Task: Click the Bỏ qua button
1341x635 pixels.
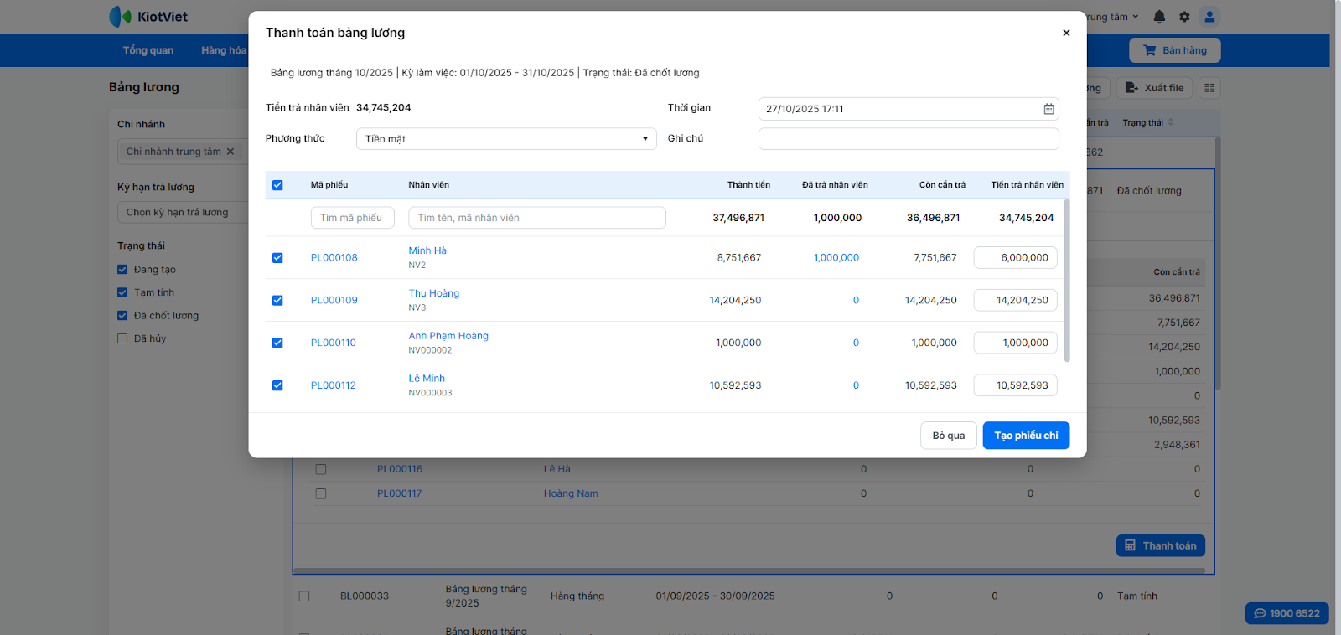Action: [x=948, y=436]
